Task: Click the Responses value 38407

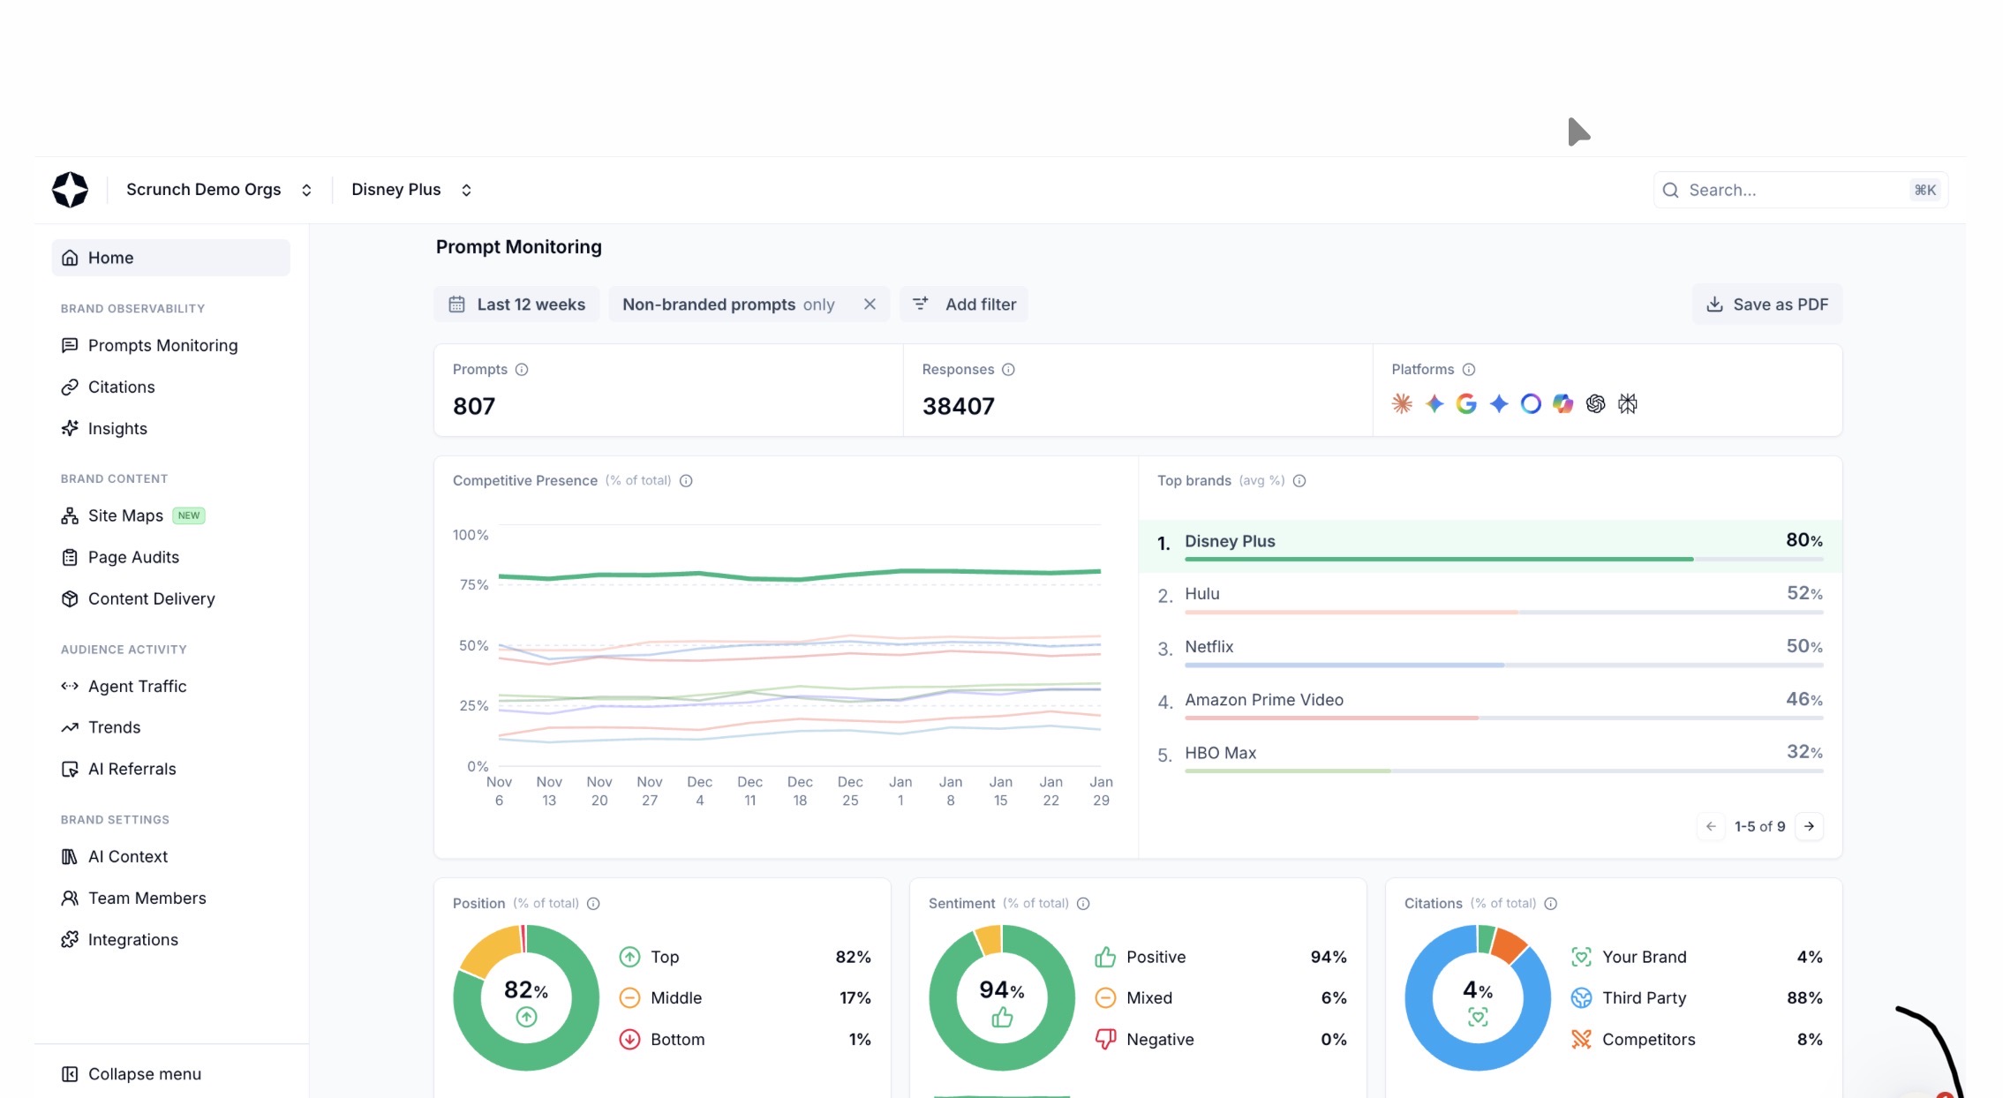Action: pos(959,406)
